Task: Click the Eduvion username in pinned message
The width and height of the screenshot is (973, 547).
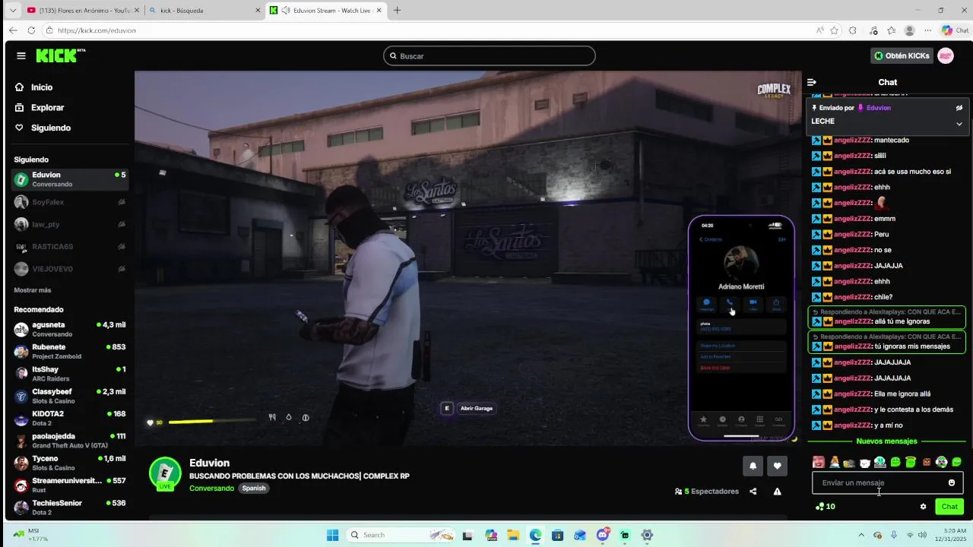Action: coord(878,108)
